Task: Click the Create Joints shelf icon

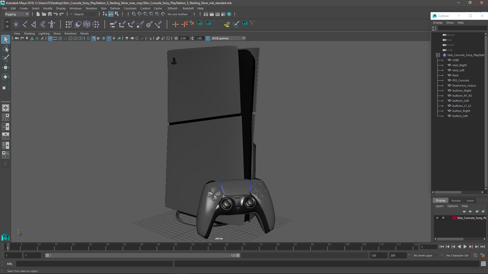Action: pyautogui.click(x=25, y=24)
